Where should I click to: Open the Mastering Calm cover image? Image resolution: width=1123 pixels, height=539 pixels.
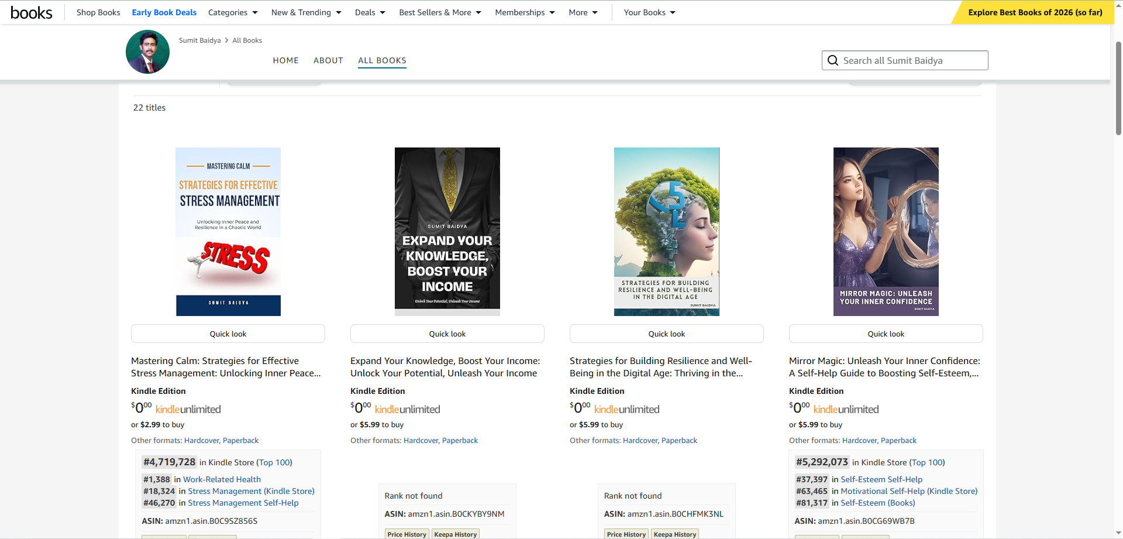click(x=228, y=232)
